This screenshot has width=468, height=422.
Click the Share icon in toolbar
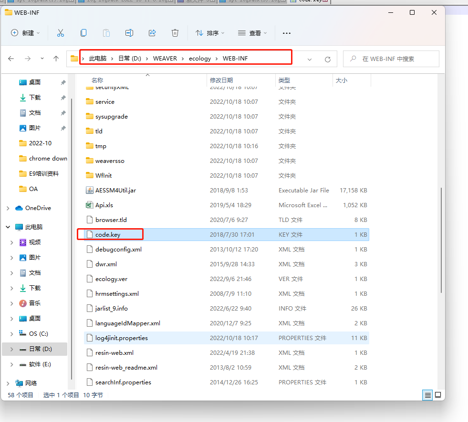pos(152,33)
